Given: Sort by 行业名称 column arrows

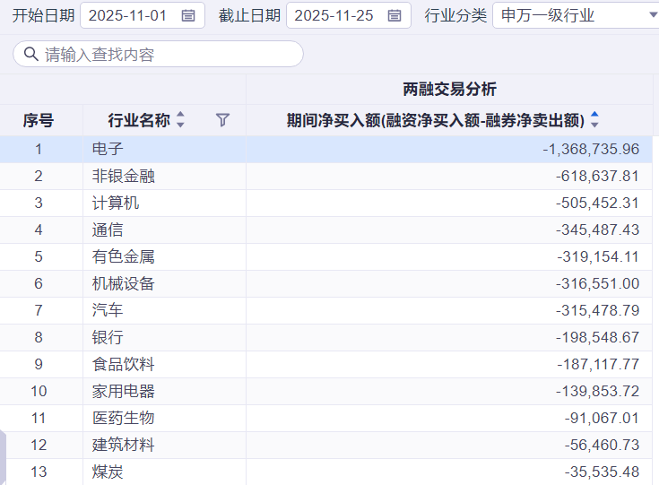Looking at the screenshot, I should [180, 120].
